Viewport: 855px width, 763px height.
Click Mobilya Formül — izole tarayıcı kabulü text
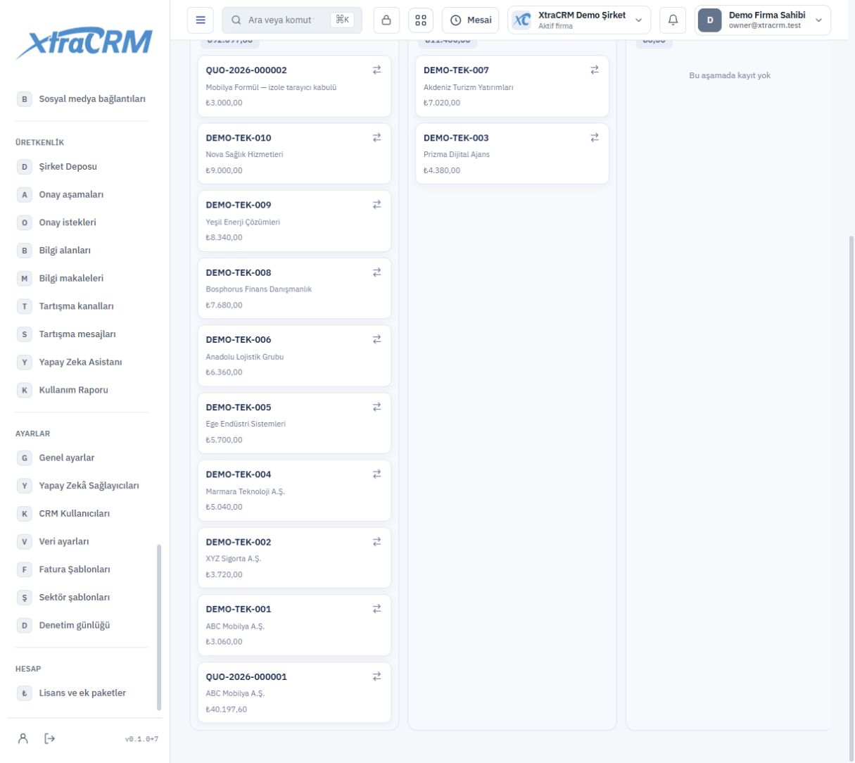click(271, 87)
